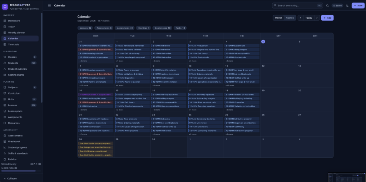Open 8:15AM Product rule event on Thursday 3
Image resolution: width=366 pixels, height=182 pixels.
coord(206,46)
